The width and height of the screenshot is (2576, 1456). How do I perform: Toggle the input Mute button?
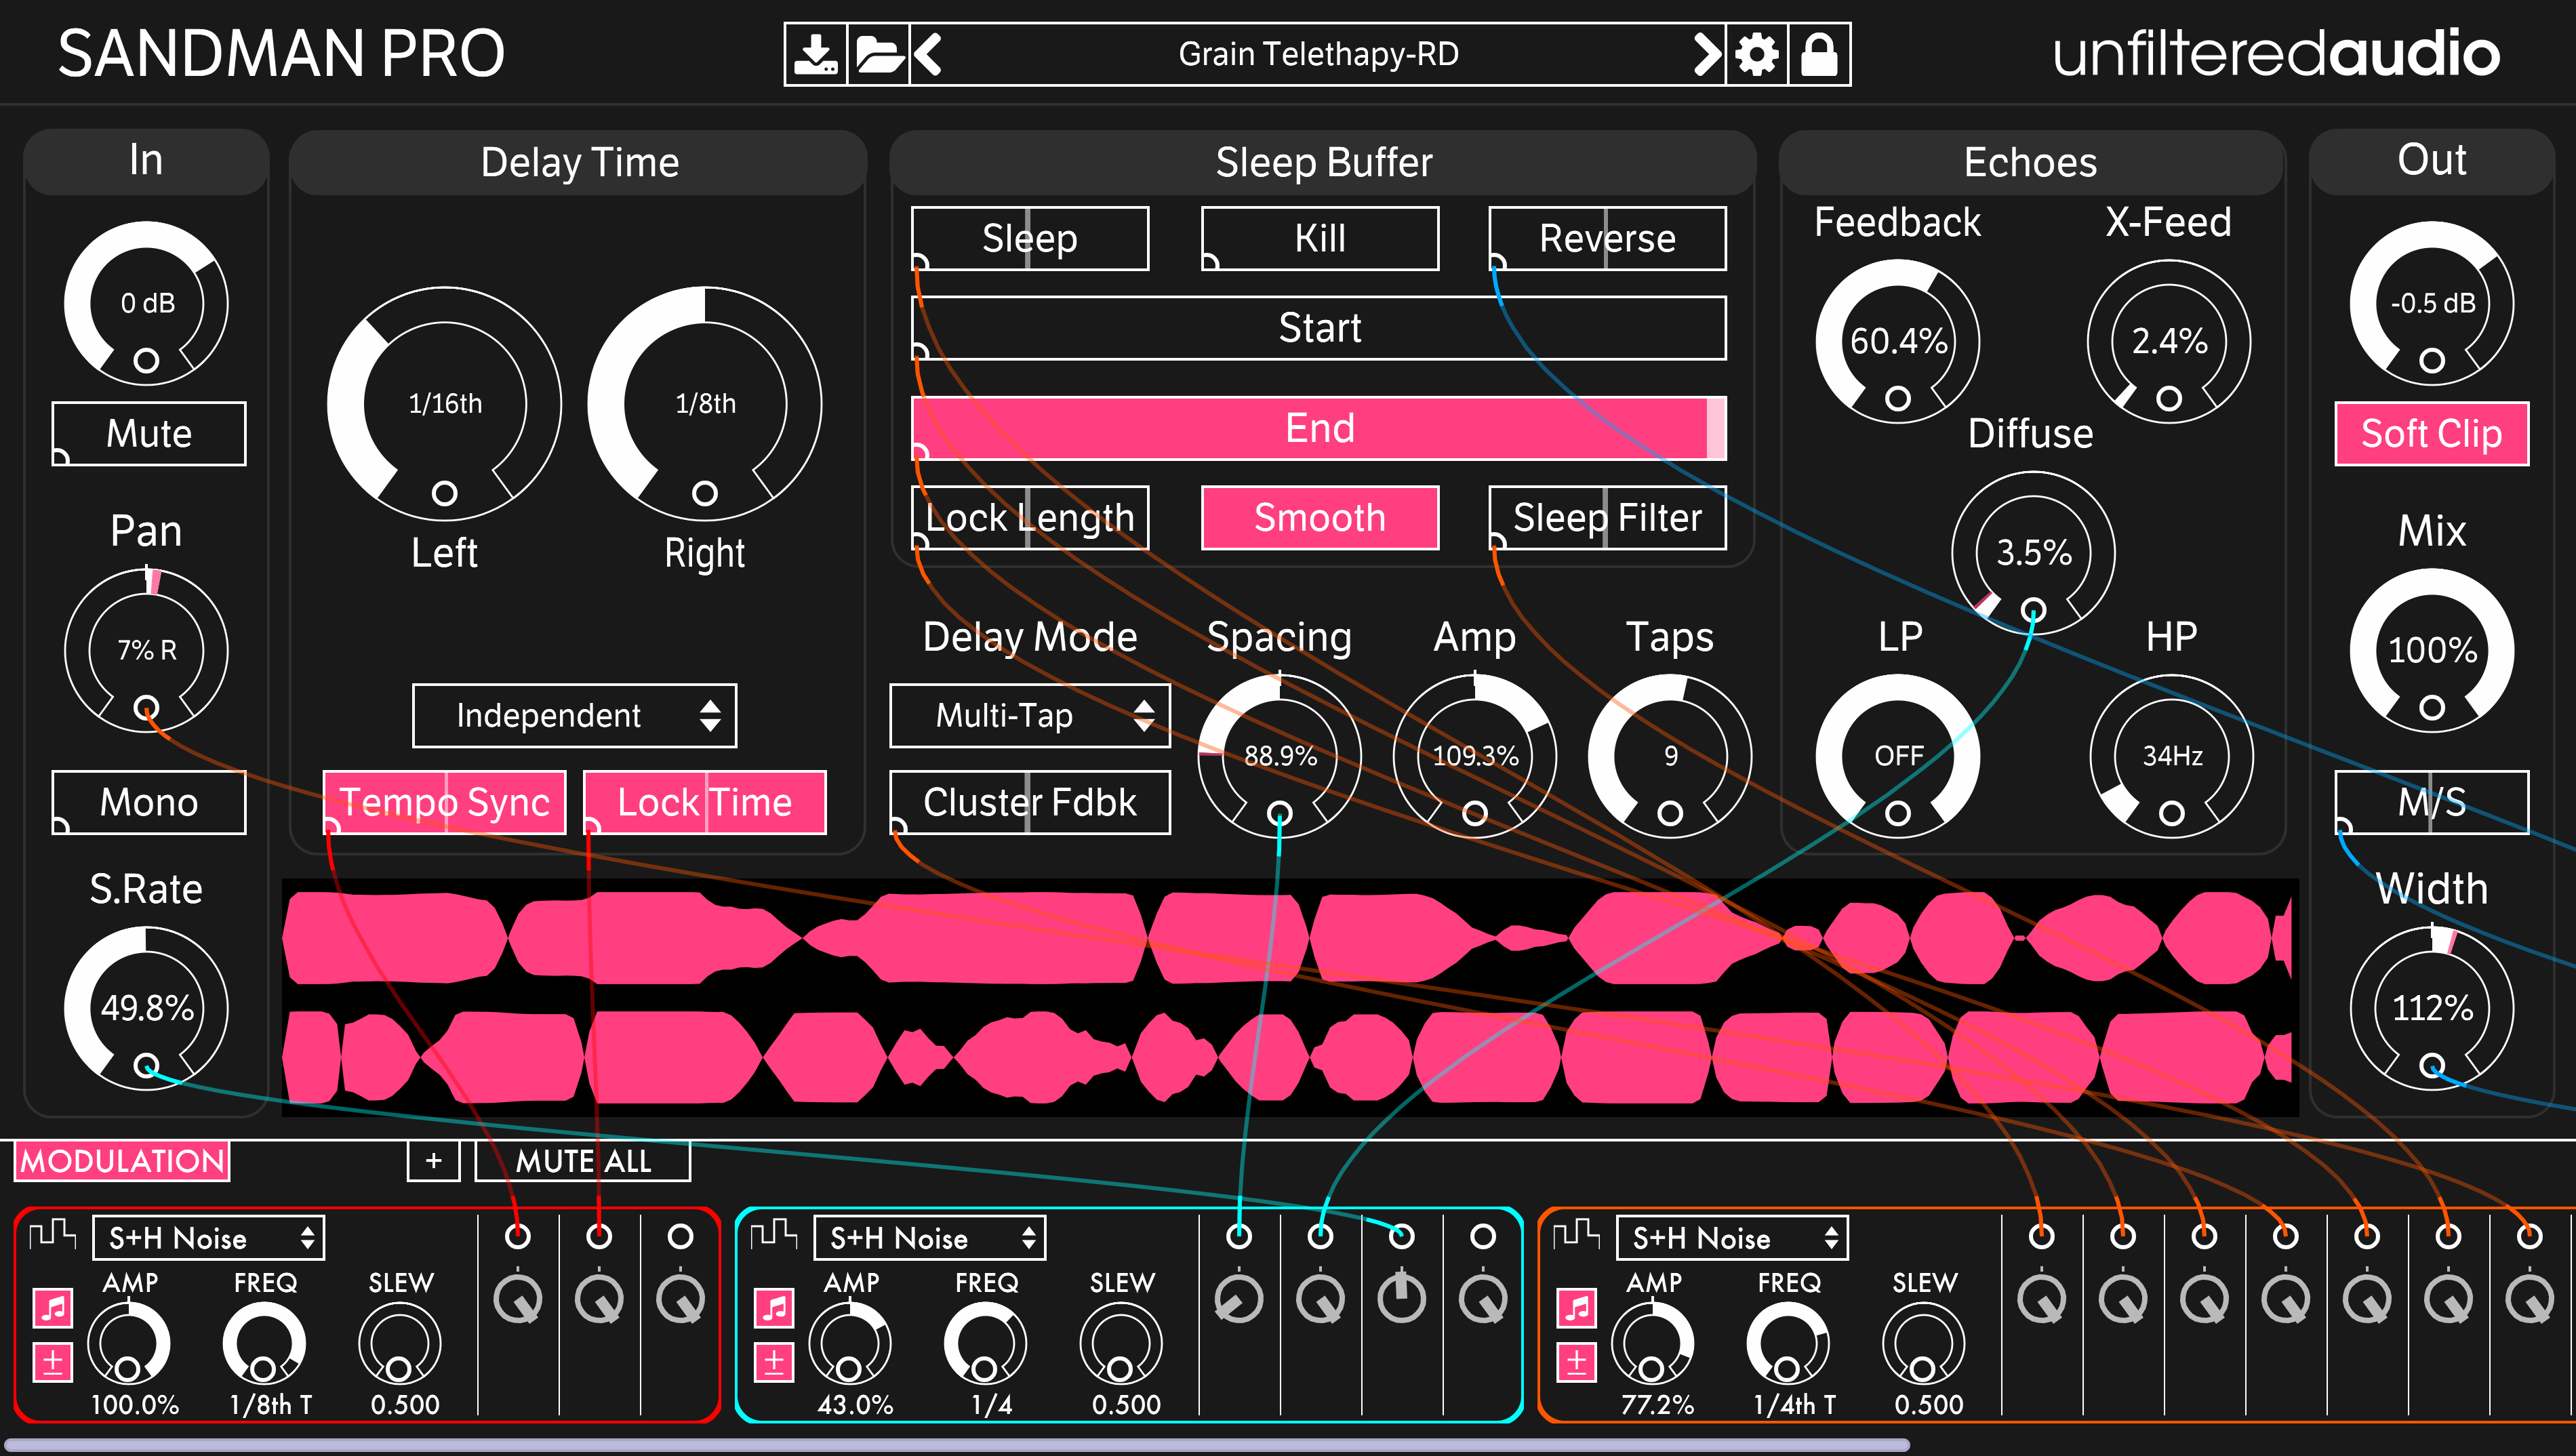pos(149,434)
